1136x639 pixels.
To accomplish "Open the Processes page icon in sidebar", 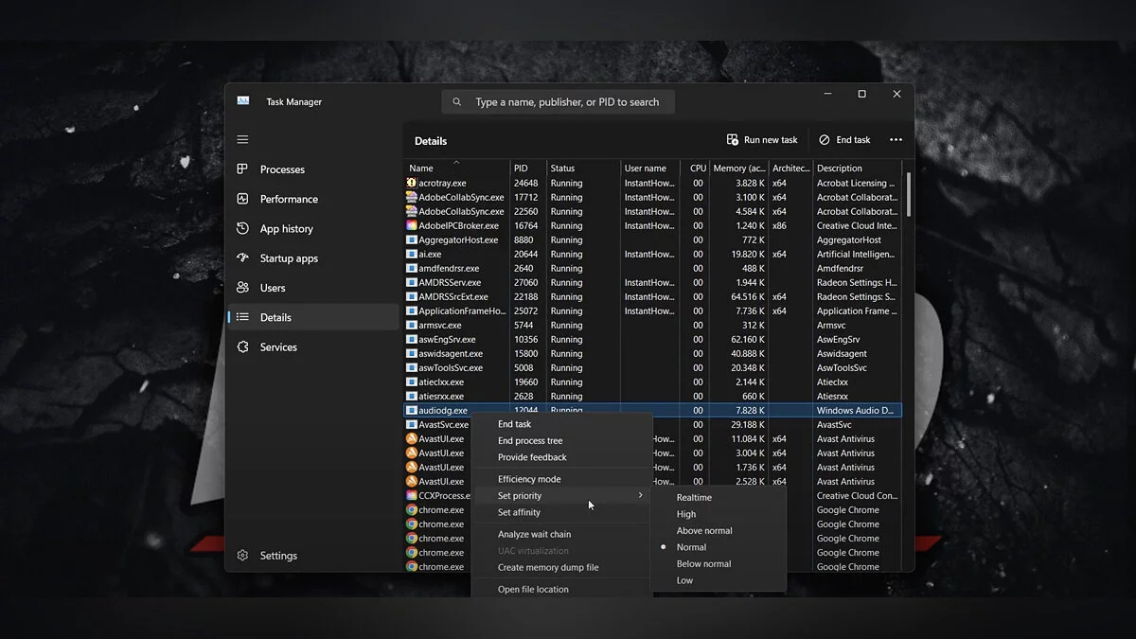I will point(242,169).
